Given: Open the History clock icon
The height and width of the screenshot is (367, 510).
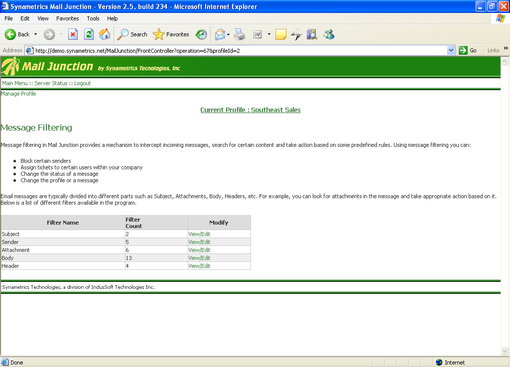Looking at the screenshot, I should [x=201, y=34].
